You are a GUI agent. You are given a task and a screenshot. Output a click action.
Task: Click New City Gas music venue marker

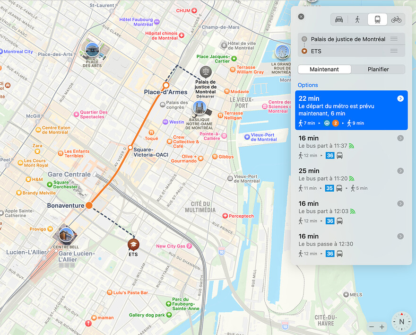189,246
